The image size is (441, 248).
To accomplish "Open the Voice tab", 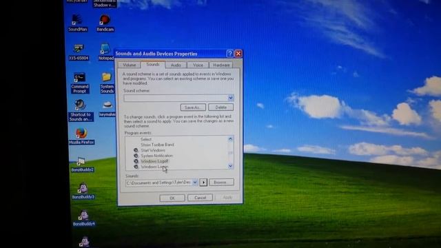I will click(198, 65).
